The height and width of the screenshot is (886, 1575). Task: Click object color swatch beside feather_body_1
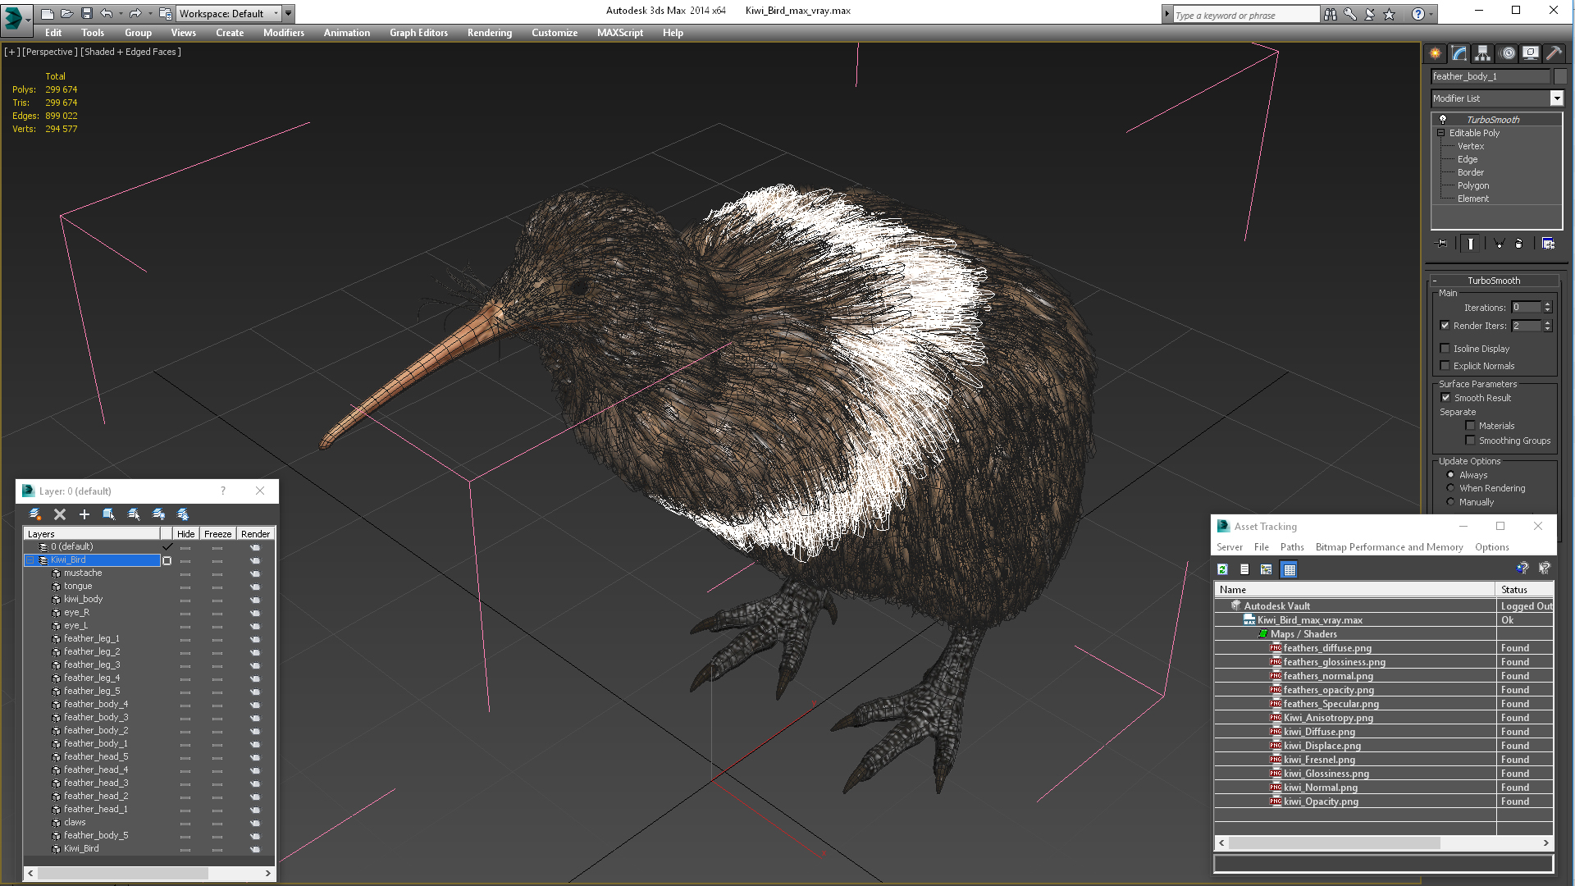click(x=1560, y=76)
